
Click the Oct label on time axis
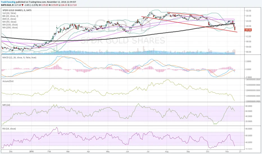point(207,151)
